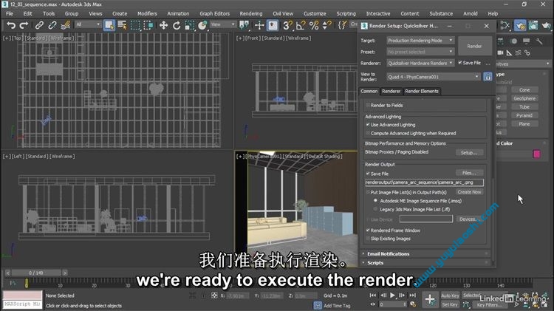
Task: Uncheck Save File next to Render button
Action: (x=460, y=63)
